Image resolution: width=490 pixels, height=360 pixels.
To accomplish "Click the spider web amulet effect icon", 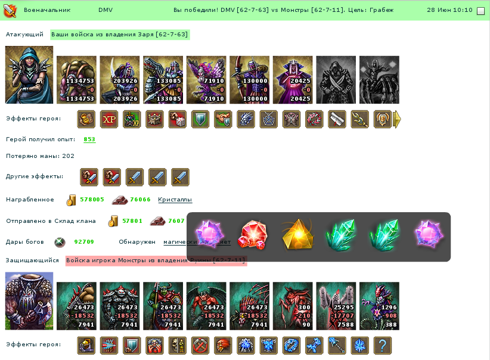I will coord(269,119).
